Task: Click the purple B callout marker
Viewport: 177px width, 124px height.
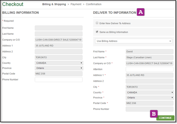Action: (154, 114)
